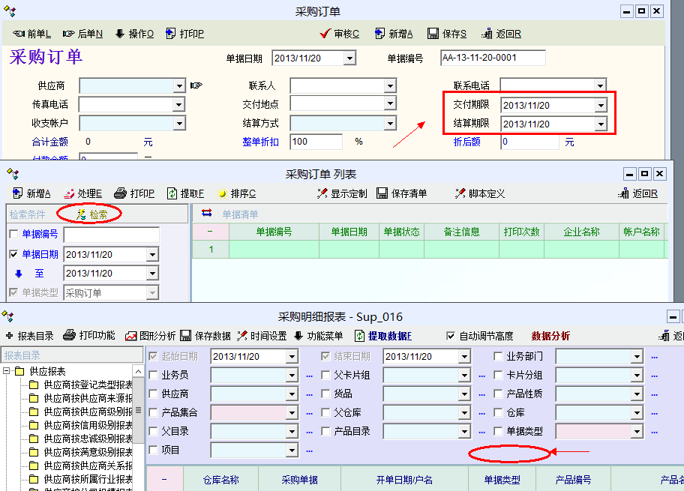Click the 审核 (approve) checkmark icon
The width and height of the screenshot is (684, 491).
click(325, 34)
